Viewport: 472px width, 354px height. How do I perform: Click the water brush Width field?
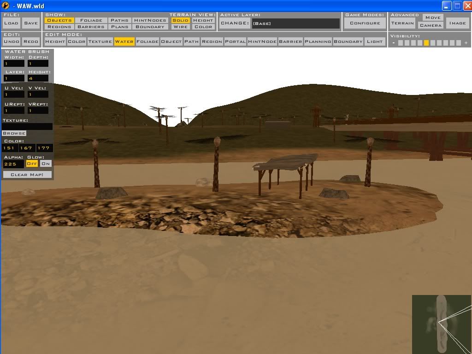14,64
